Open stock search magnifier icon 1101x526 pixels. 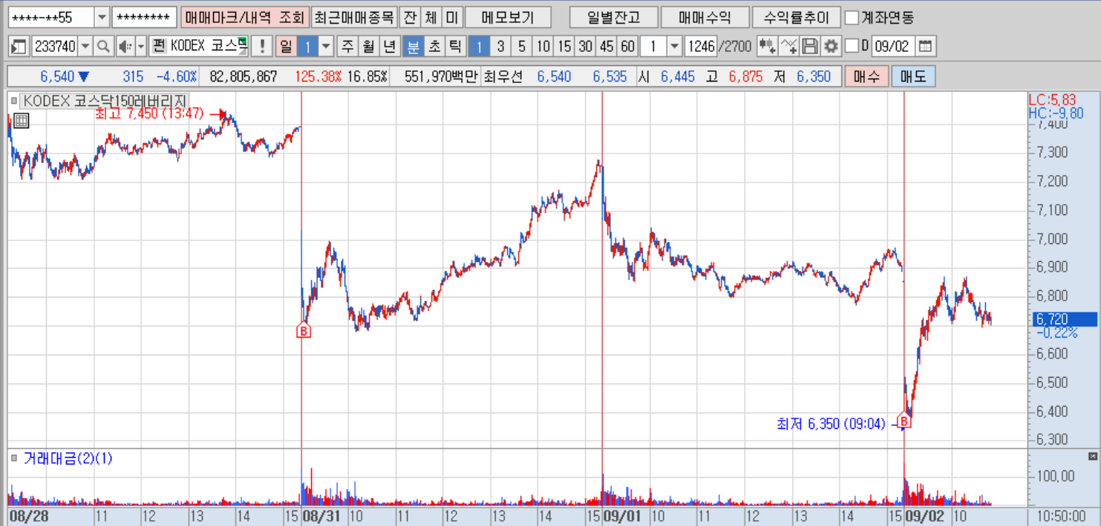(x=103, y=47)
